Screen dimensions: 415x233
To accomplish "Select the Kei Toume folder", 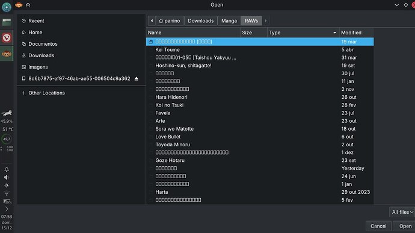I will pyautogui.click(x=260, y=49).
